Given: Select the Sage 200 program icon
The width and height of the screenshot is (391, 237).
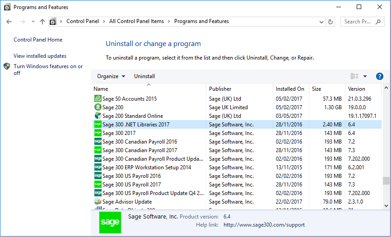Looking at the screenshot, I should (x=98, y=107).
